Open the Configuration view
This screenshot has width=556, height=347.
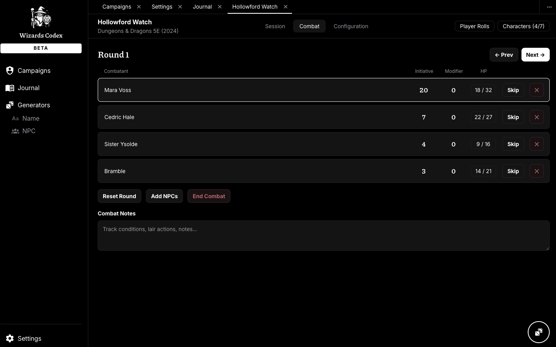(x=351, y=26)
